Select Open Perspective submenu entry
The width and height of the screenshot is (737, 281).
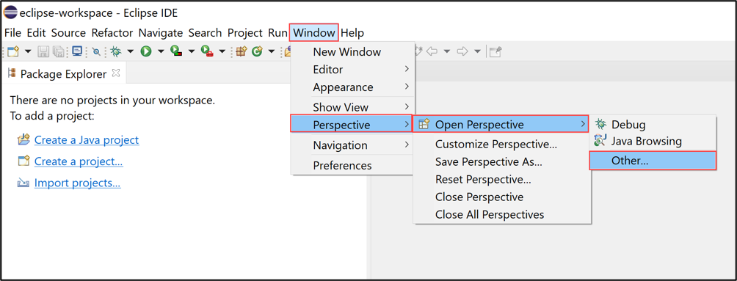[x=501, y=124]
